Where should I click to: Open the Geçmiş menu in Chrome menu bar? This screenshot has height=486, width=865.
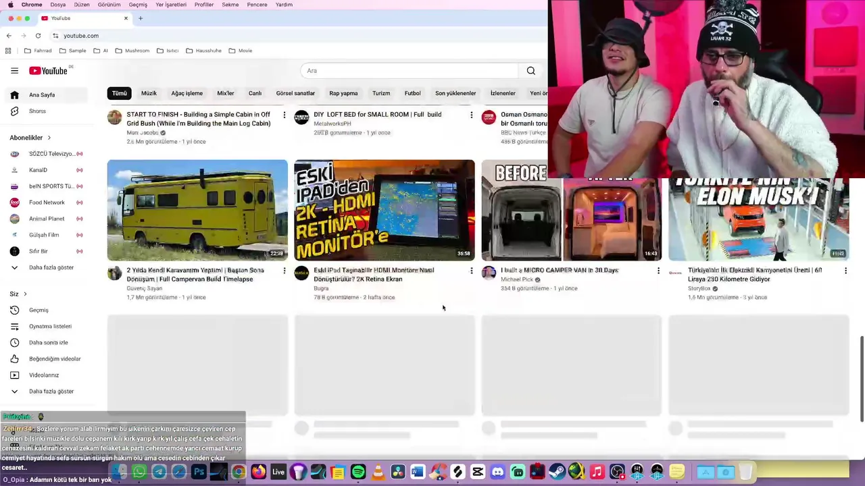[138, 5]
